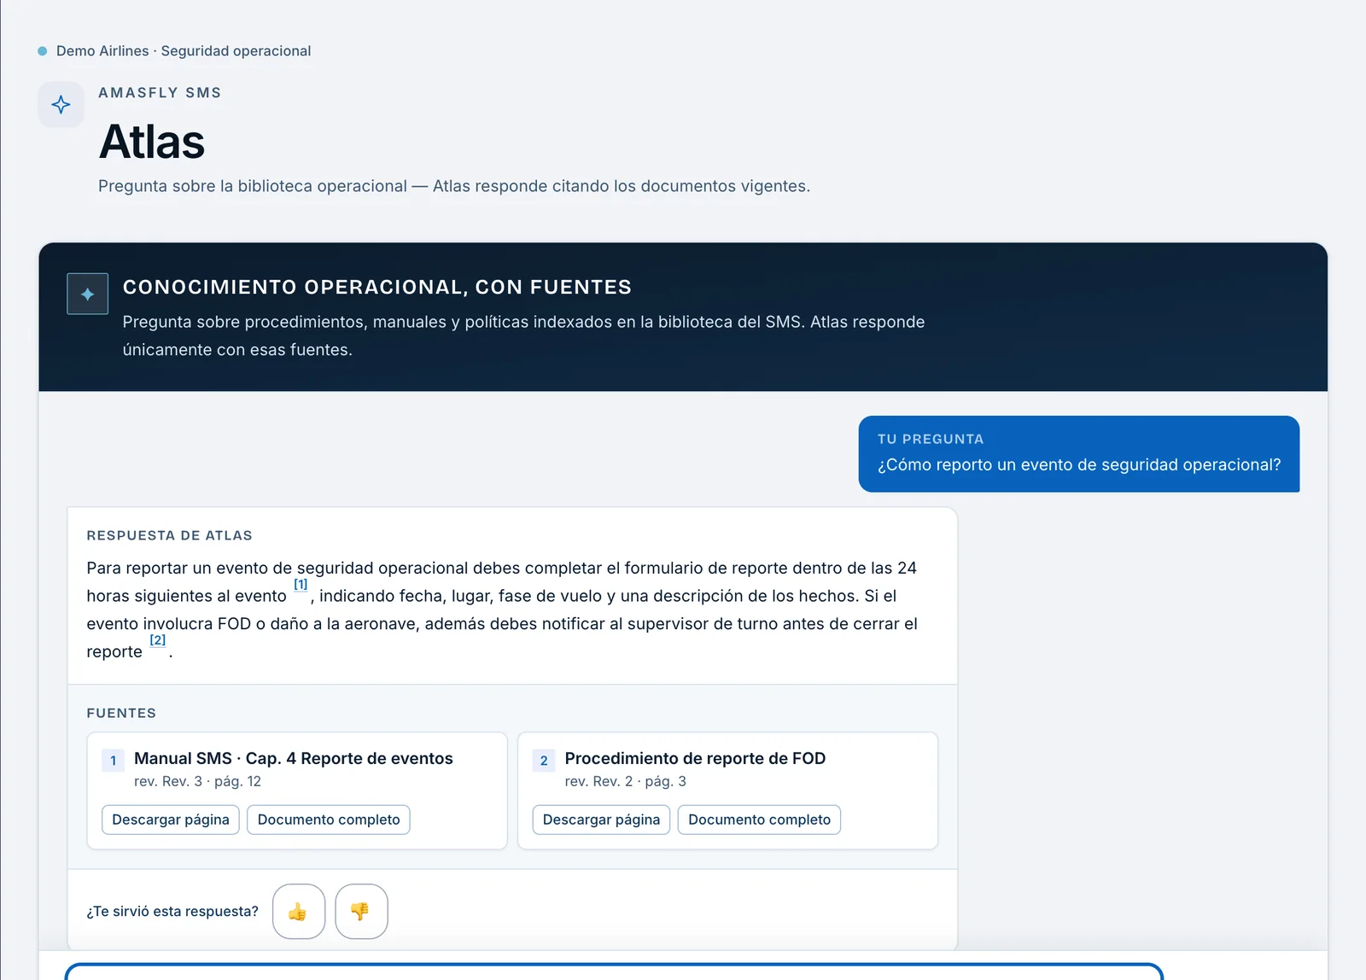The height and width of the screenshot is (980, 1366).
Task: Click 'rev. Rev. 2 · pág. 3' text
Action: [625, 781]
